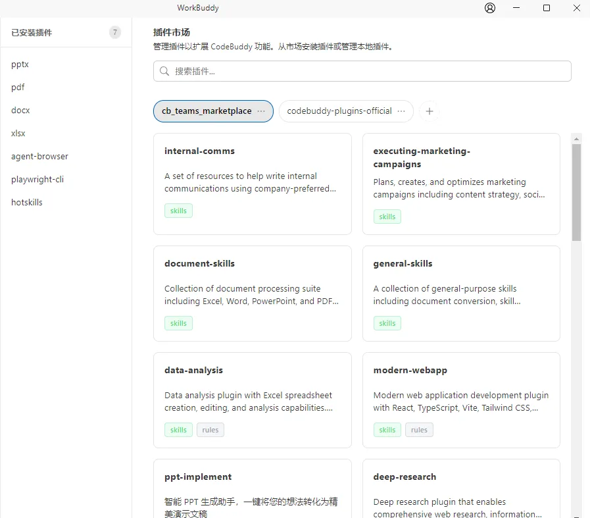Click the WorkBuddy window title

(198, 8)
